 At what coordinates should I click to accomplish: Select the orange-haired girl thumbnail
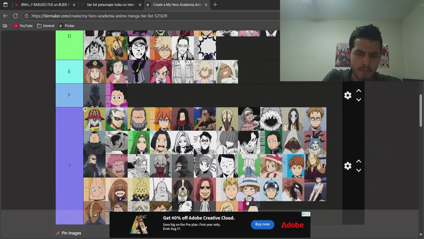click(x=161, y=119)
